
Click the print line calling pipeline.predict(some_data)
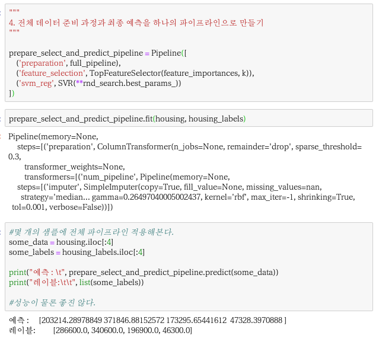point(144,273)
